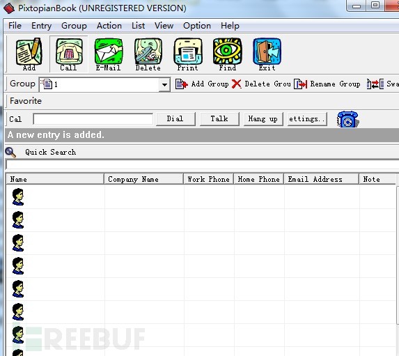The image size is (399, 356).
Task: Click the Delete trash icon
Action: 148,54
